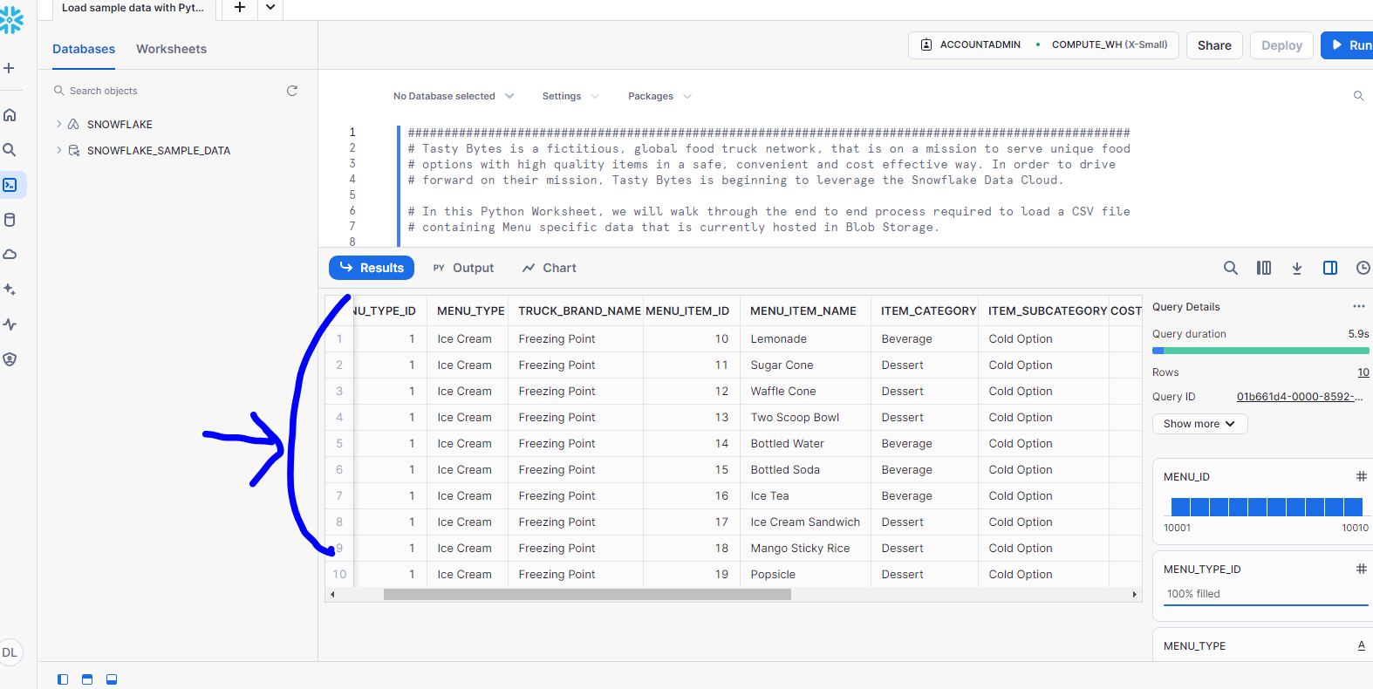Add a new worksheet tab
Viewport: 1373px width, 689px height.
[x=240, y=8]
